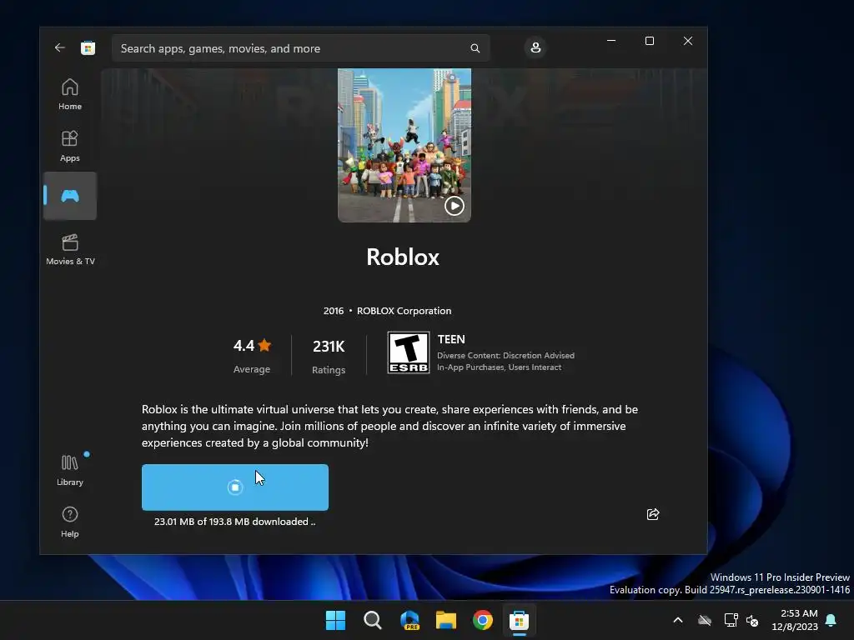The height and width of the screenshot is (640, 854).
Task: Open File Explorer from the taskbar
Action: [x=446, y=620]
